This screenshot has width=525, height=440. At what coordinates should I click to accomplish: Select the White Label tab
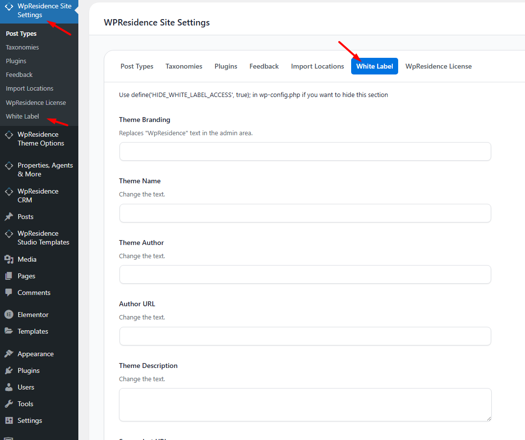pos(375,66)
